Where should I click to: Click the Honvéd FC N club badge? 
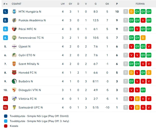click(14, 73)
